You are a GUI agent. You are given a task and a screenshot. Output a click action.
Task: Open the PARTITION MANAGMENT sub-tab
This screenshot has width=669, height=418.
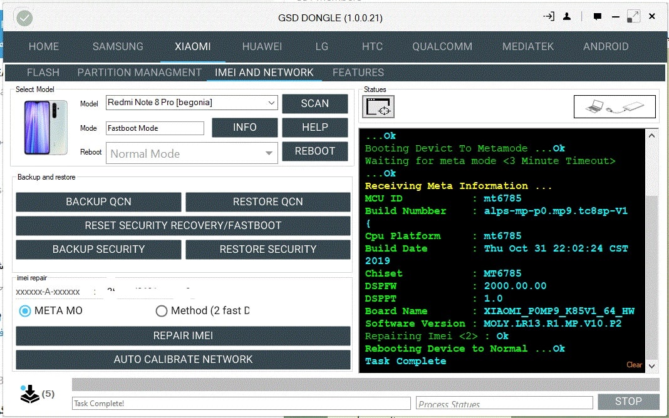click(x=139, y=73)
